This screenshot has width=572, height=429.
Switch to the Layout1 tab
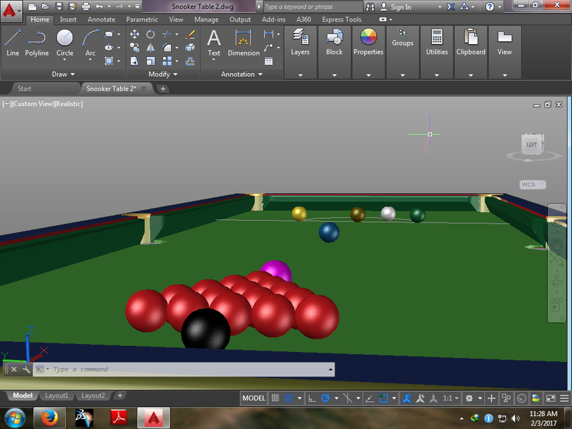[56, 395]
